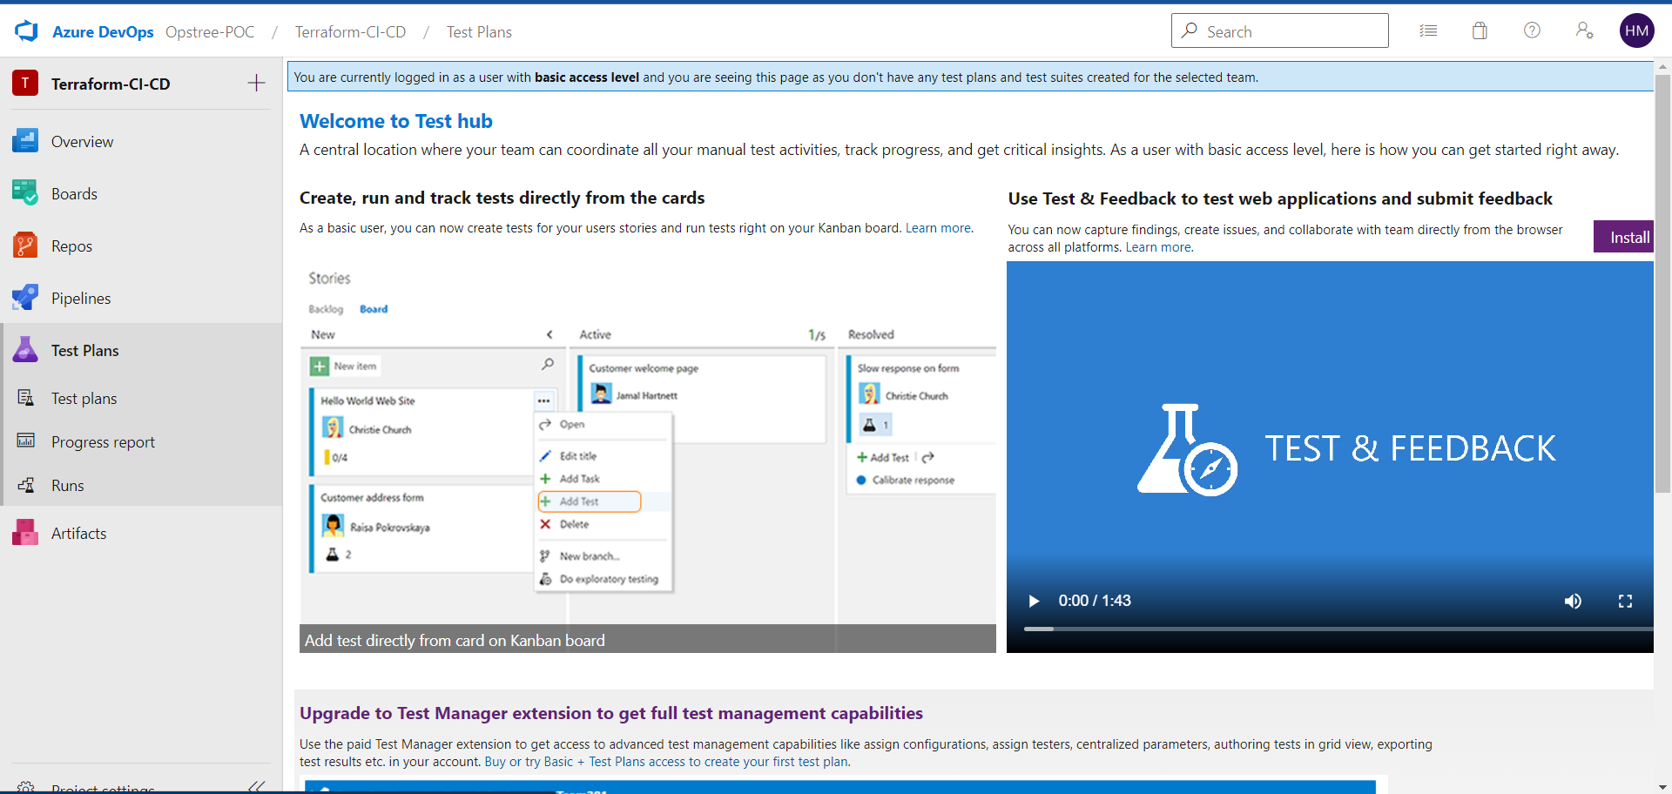Play the Test & Feedback video
The height and width of the screenshot is (794, 1672).
[1034, 601]
